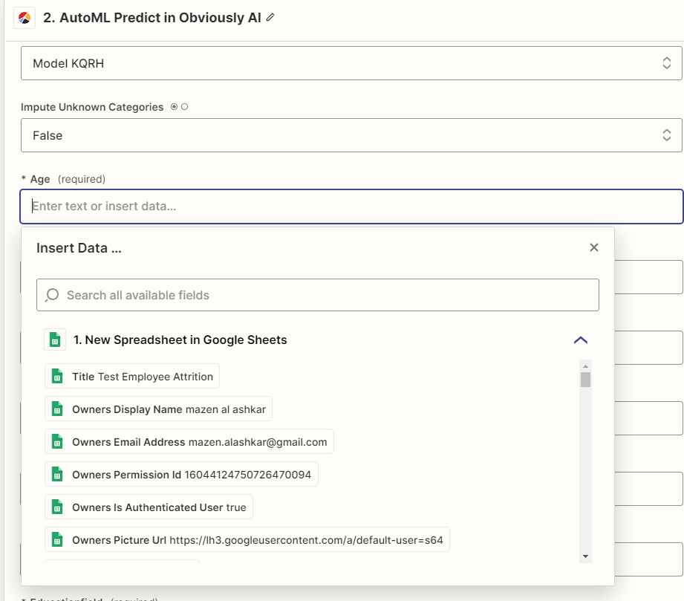Screen dimensions: 684x601
Task: Click the Insert Data heading text
Action: pyautogui.click(x=79, y=248)
